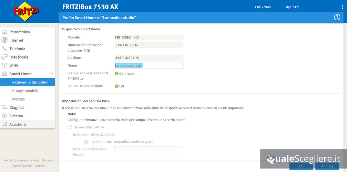
Task: Click the Nome text field
Action: coord(149,66)
